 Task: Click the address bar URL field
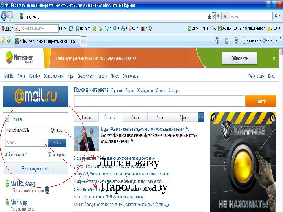coord(114,16)
